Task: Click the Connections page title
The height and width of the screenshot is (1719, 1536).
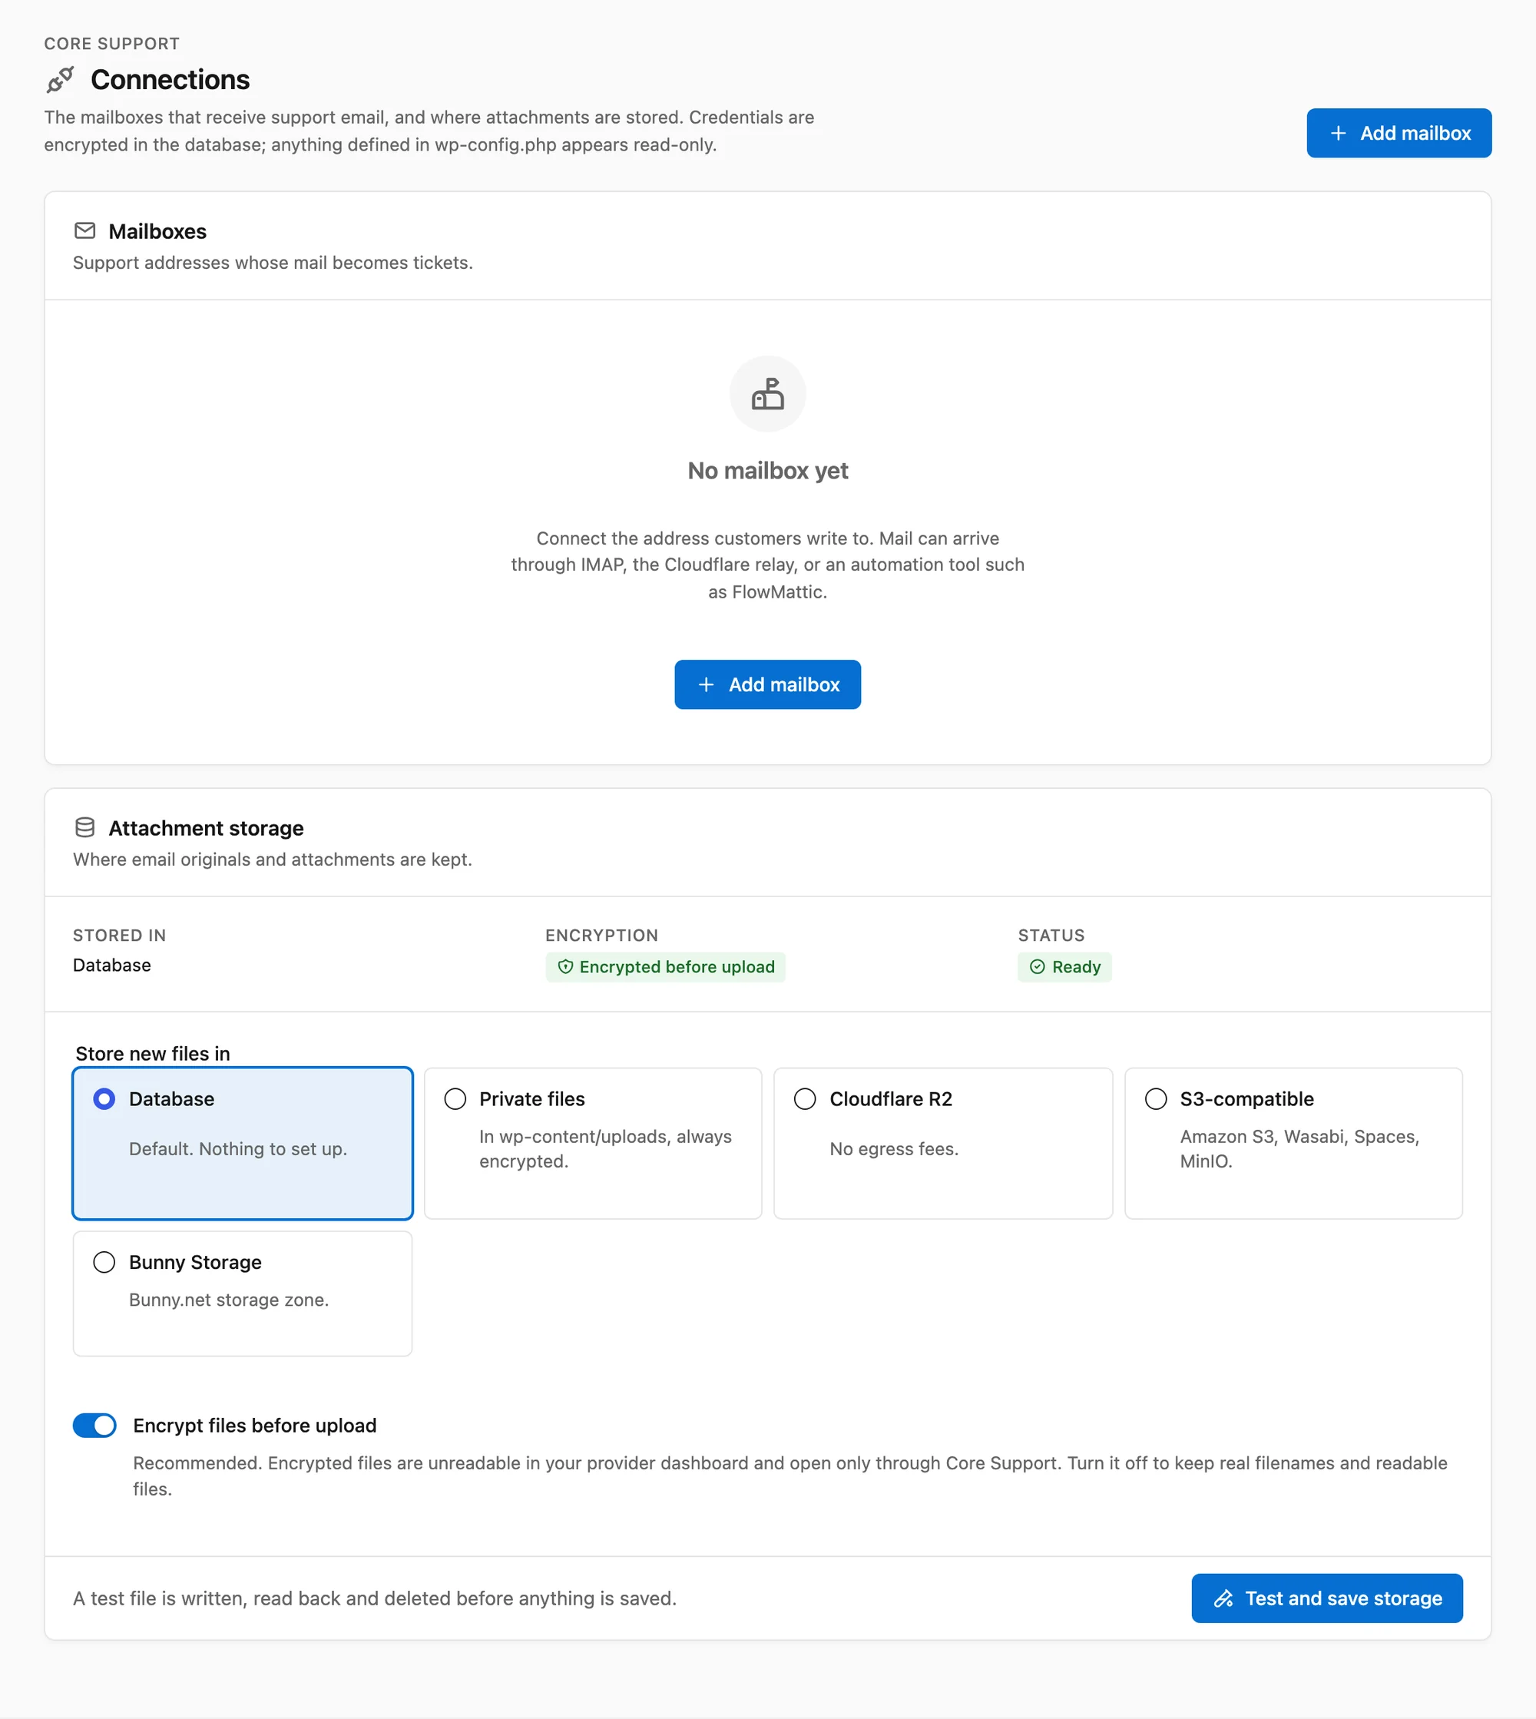Action: pos(170,79)
